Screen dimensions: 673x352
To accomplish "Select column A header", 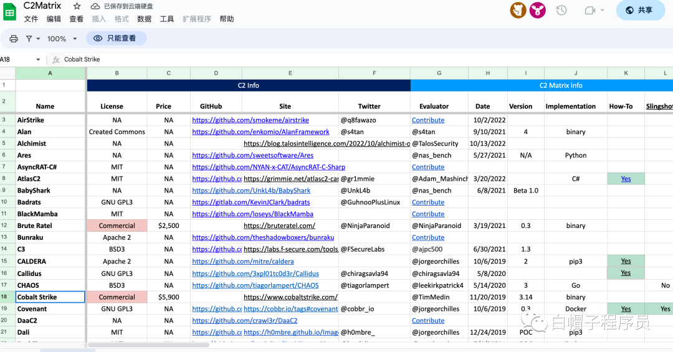I will (x=50, y=74).
